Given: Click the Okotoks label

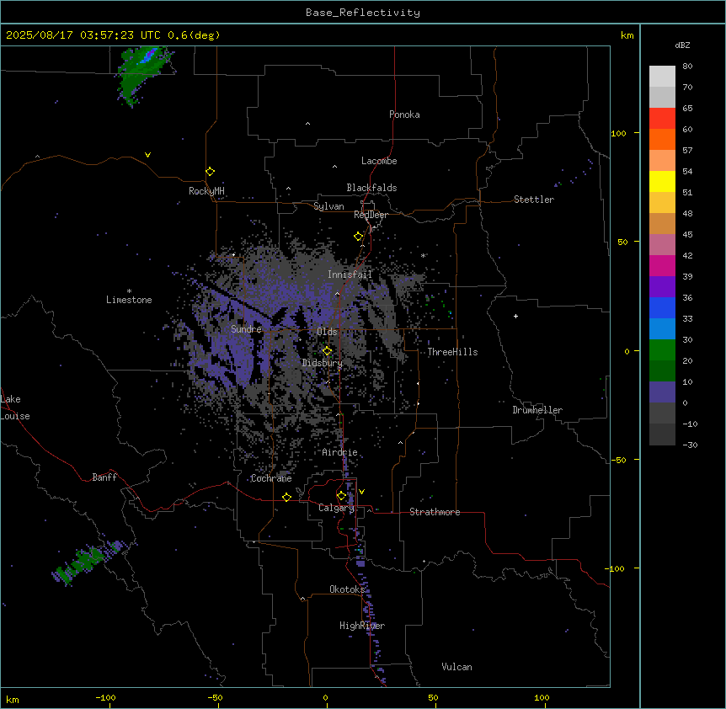Looking at the screenshot, I should pyautogui.click(x=347, y=589).
